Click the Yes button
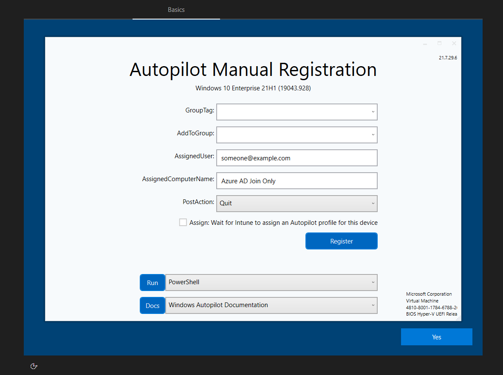 [x=437, y=337]
